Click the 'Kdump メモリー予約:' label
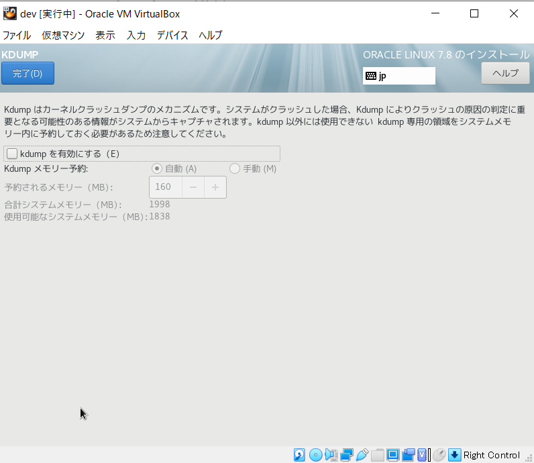 (x=46, y=168)
